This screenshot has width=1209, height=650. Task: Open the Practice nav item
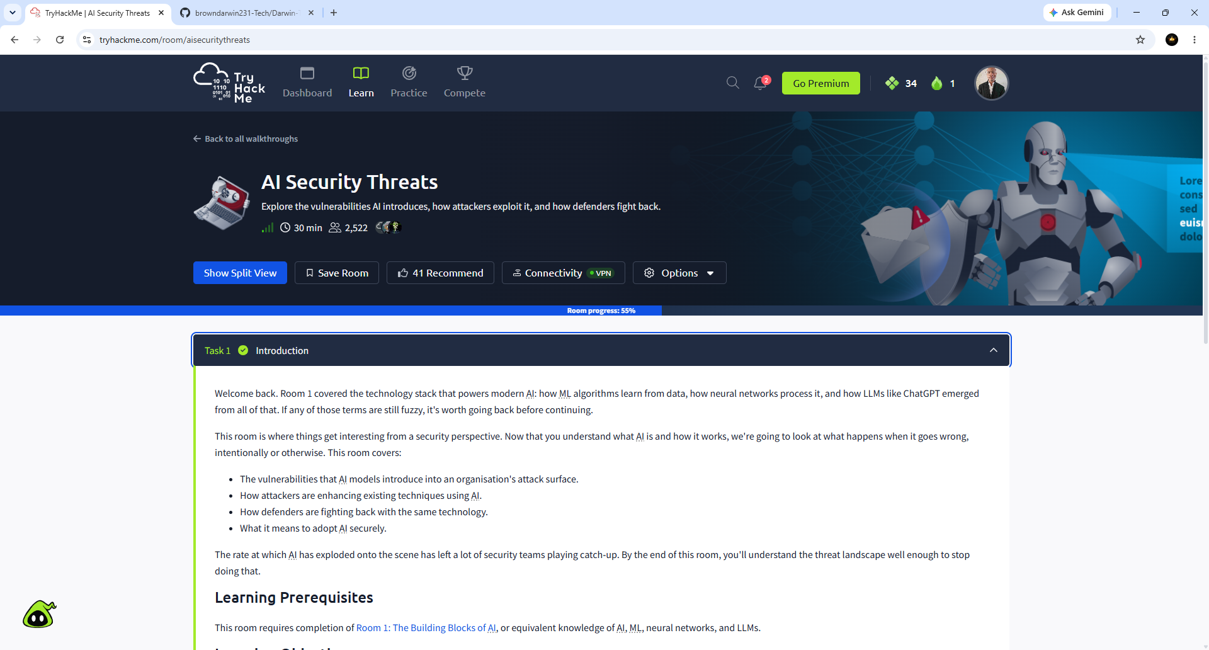(409, 83)
